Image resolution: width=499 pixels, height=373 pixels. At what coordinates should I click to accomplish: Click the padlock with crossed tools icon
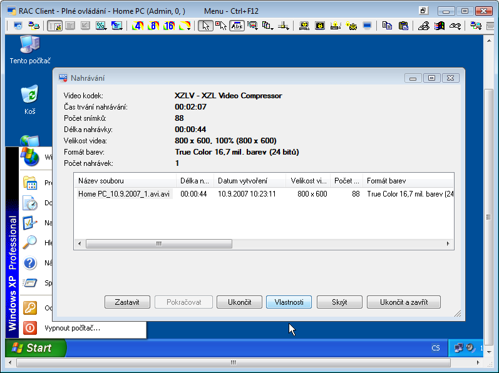click(351, 26)
